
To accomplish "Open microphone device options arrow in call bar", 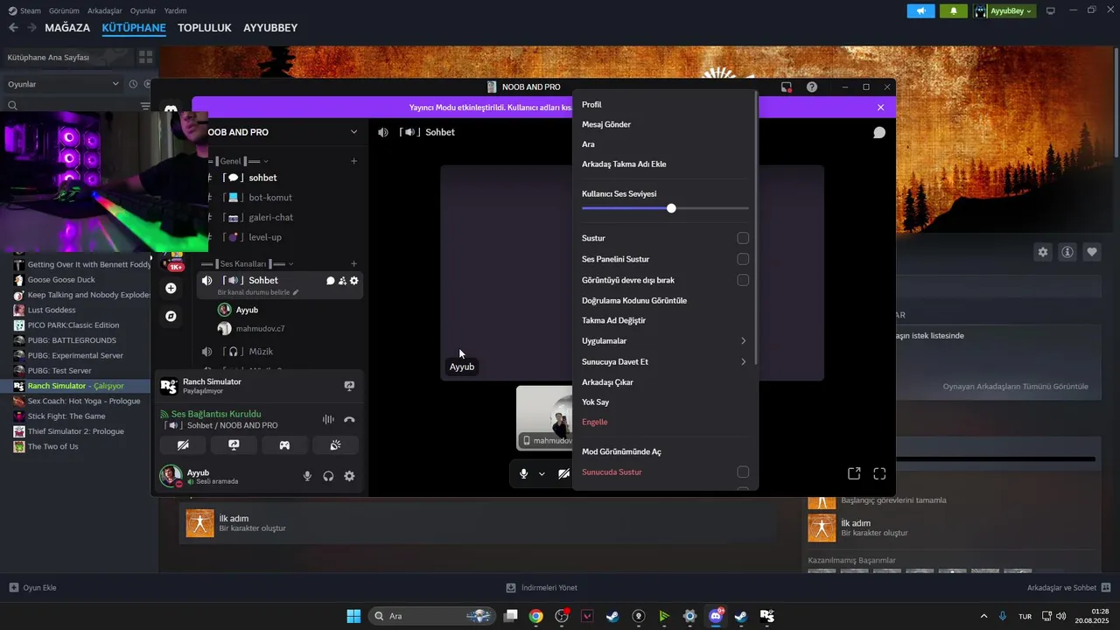I will point(542,473).
